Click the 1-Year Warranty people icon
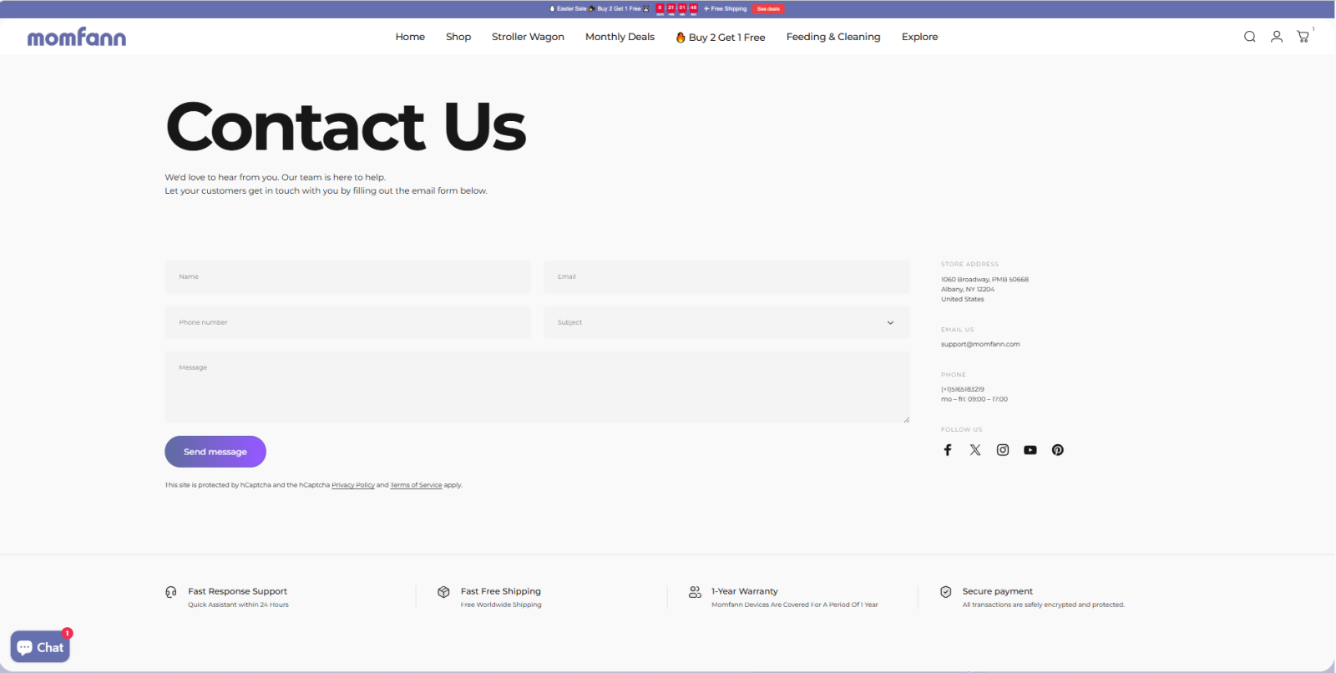Screen dimensions: 1336x673 [695, 592]
